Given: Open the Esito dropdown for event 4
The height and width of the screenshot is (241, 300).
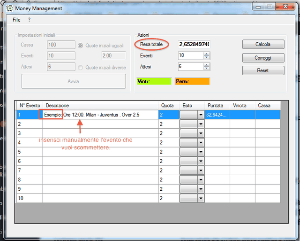Looking at the screenshot, I should click(201, 142).
